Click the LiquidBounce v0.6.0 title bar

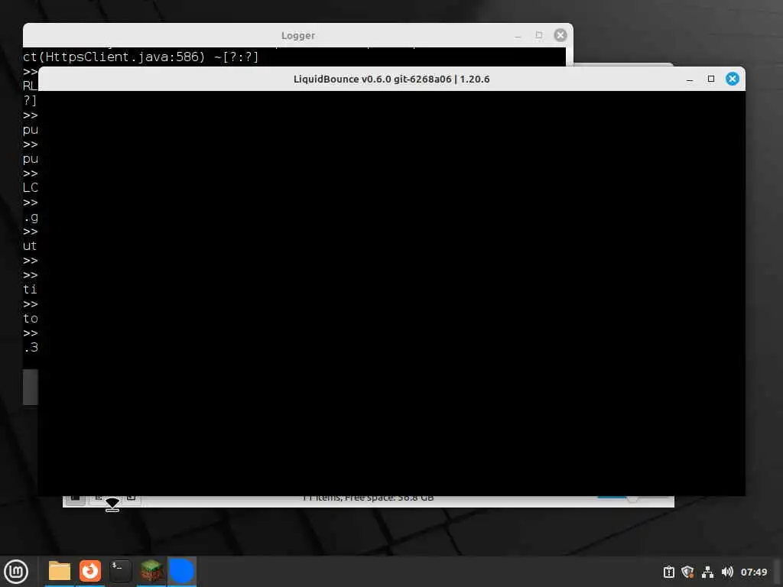(391, 79)
